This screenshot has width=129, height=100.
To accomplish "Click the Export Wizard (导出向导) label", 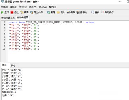I will [x=38, y=12].
